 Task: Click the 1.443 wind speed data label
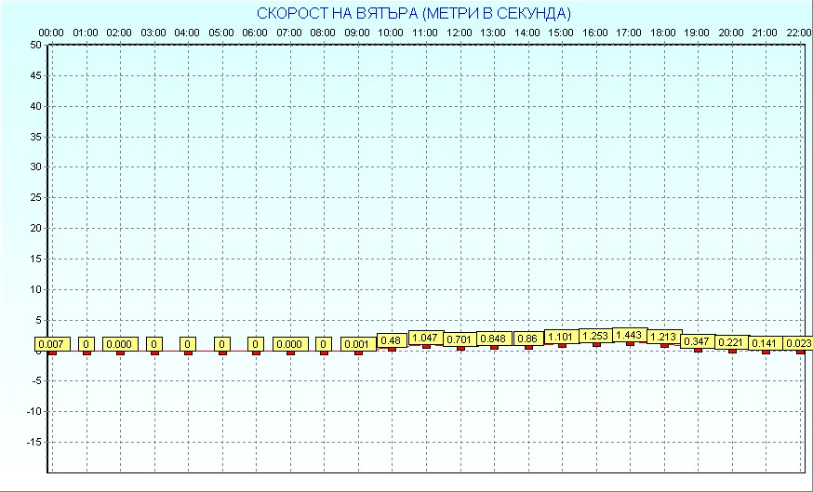(x=629, y=335)
